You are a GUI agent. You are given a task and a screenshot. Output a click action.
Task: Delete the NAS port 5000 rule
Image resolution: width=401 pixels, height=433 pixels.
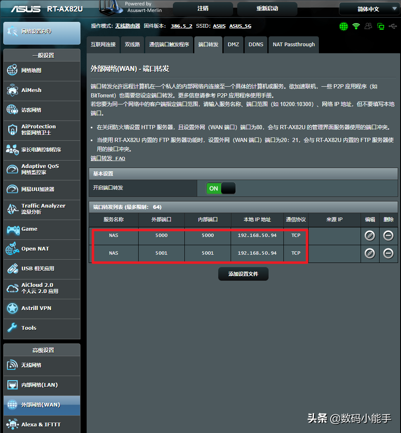point(388,236)
